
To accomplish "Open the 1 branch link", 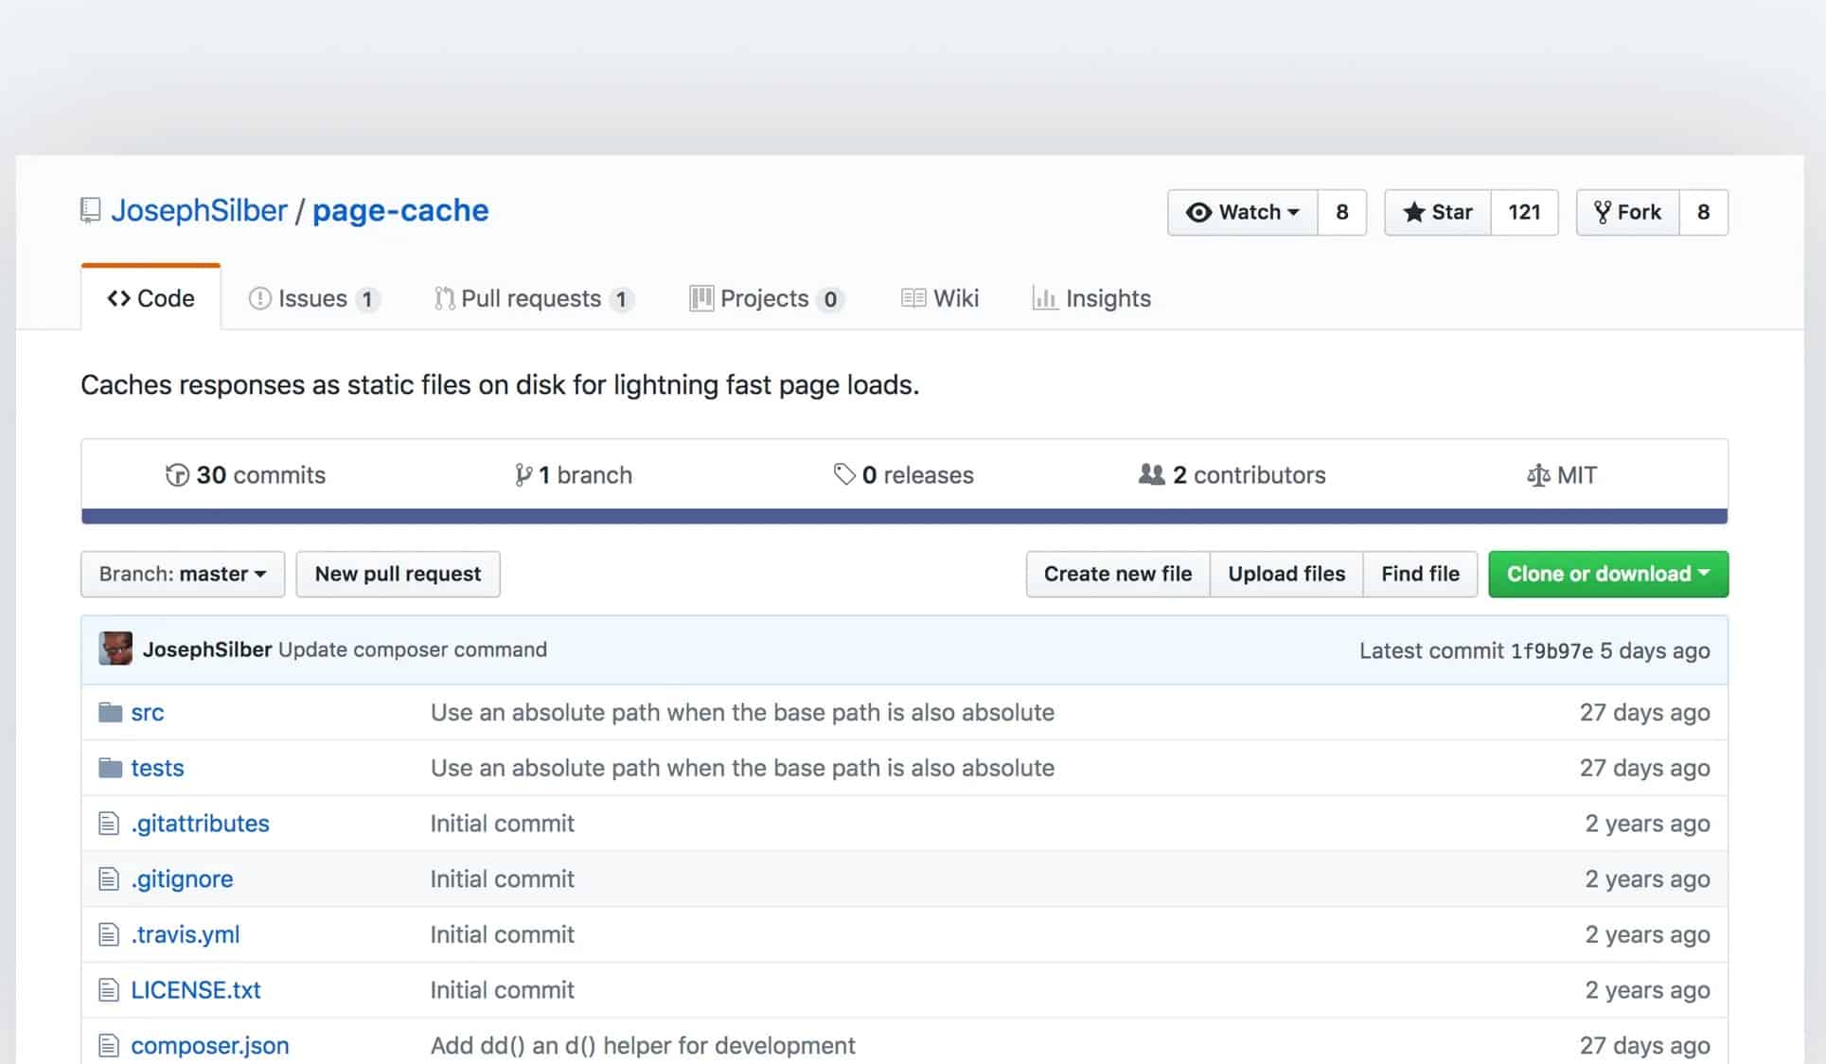I will click(574, 474).
